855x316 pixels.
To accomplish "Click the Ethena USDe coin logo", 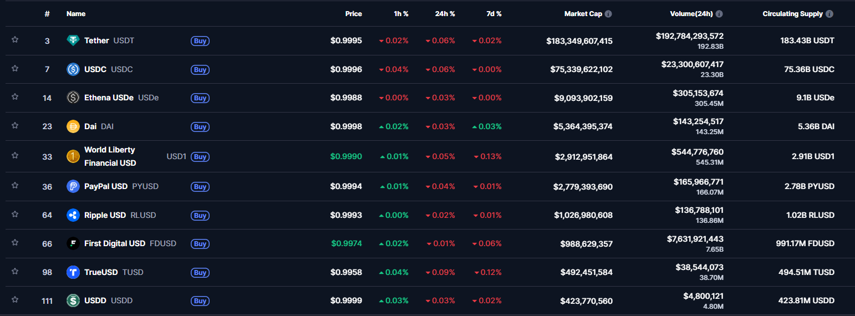I will click(x=73, y=98).
